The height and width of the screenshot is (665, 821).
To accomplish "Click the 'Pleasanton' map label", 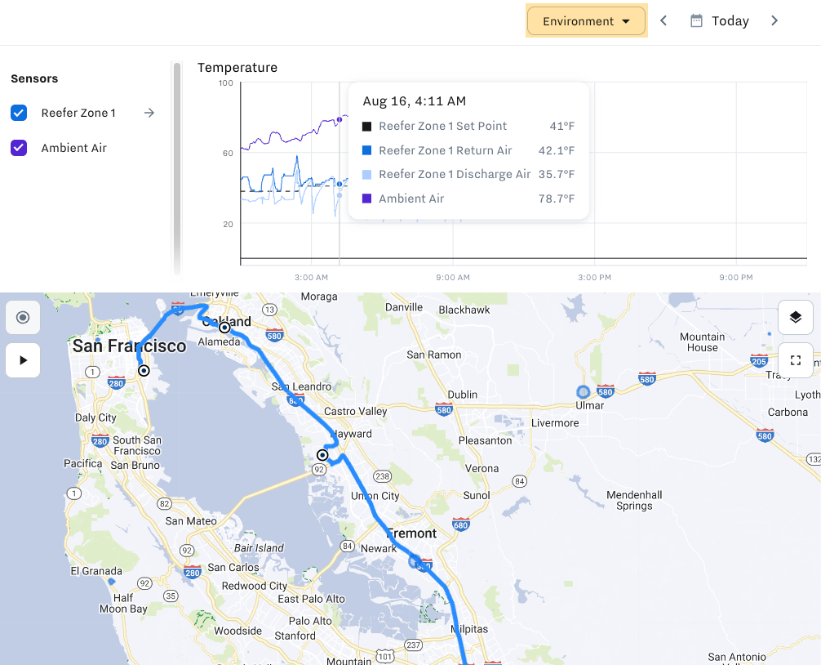I will [x=486, y=440].
